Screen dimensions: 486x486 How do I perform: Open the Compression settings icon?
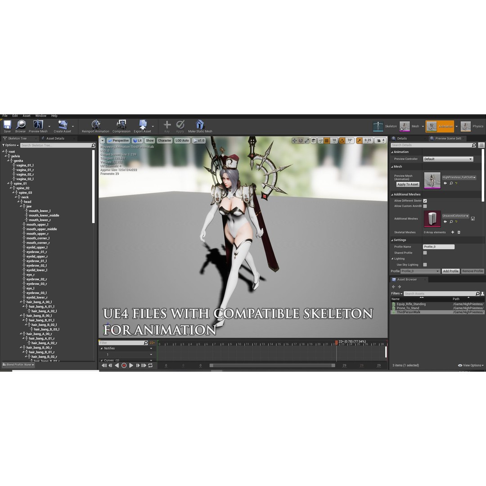(121, 125)
